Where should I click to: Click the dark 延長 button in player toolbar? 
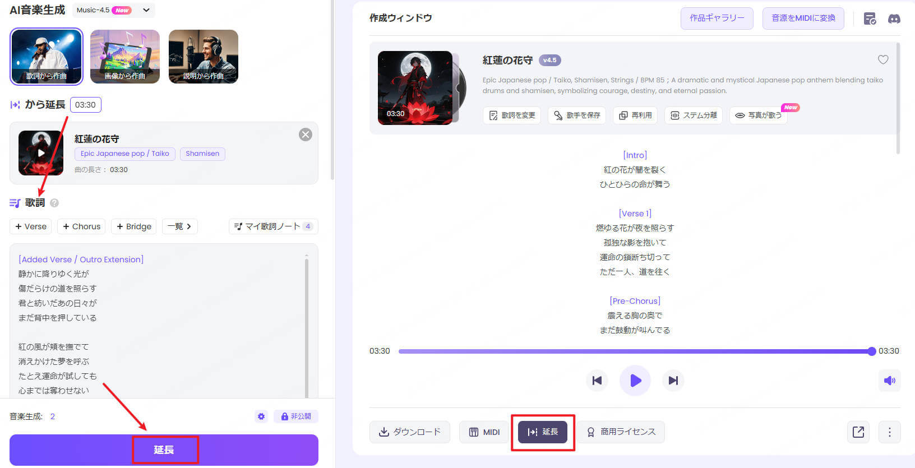click(543, 432)
